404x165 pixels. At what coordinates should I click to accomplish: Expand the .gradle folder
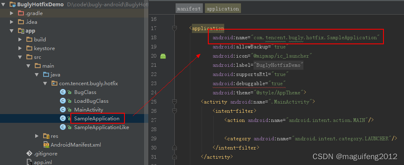tap(11, 13)
